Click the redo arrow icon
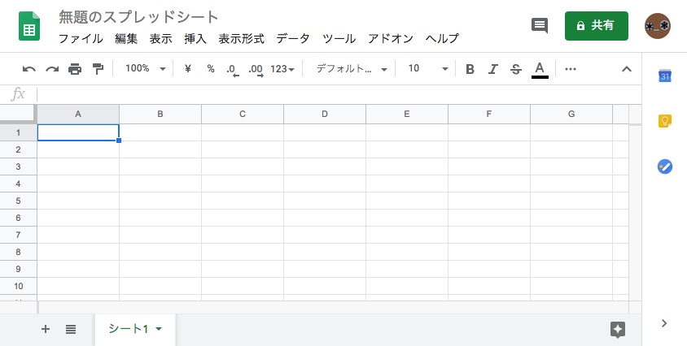Viewport: 687px width, 346px height. tap(52, 69)
